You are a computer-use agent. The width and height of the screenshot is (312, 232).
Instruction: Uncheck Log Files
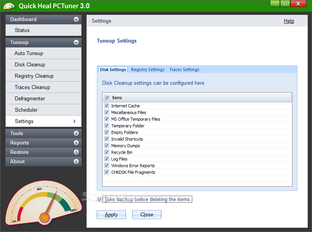coord(106,159)
